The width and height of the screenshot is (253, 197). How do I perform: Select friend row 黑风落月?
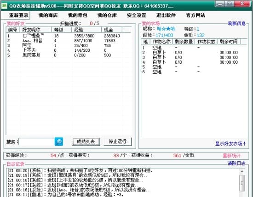69,55
